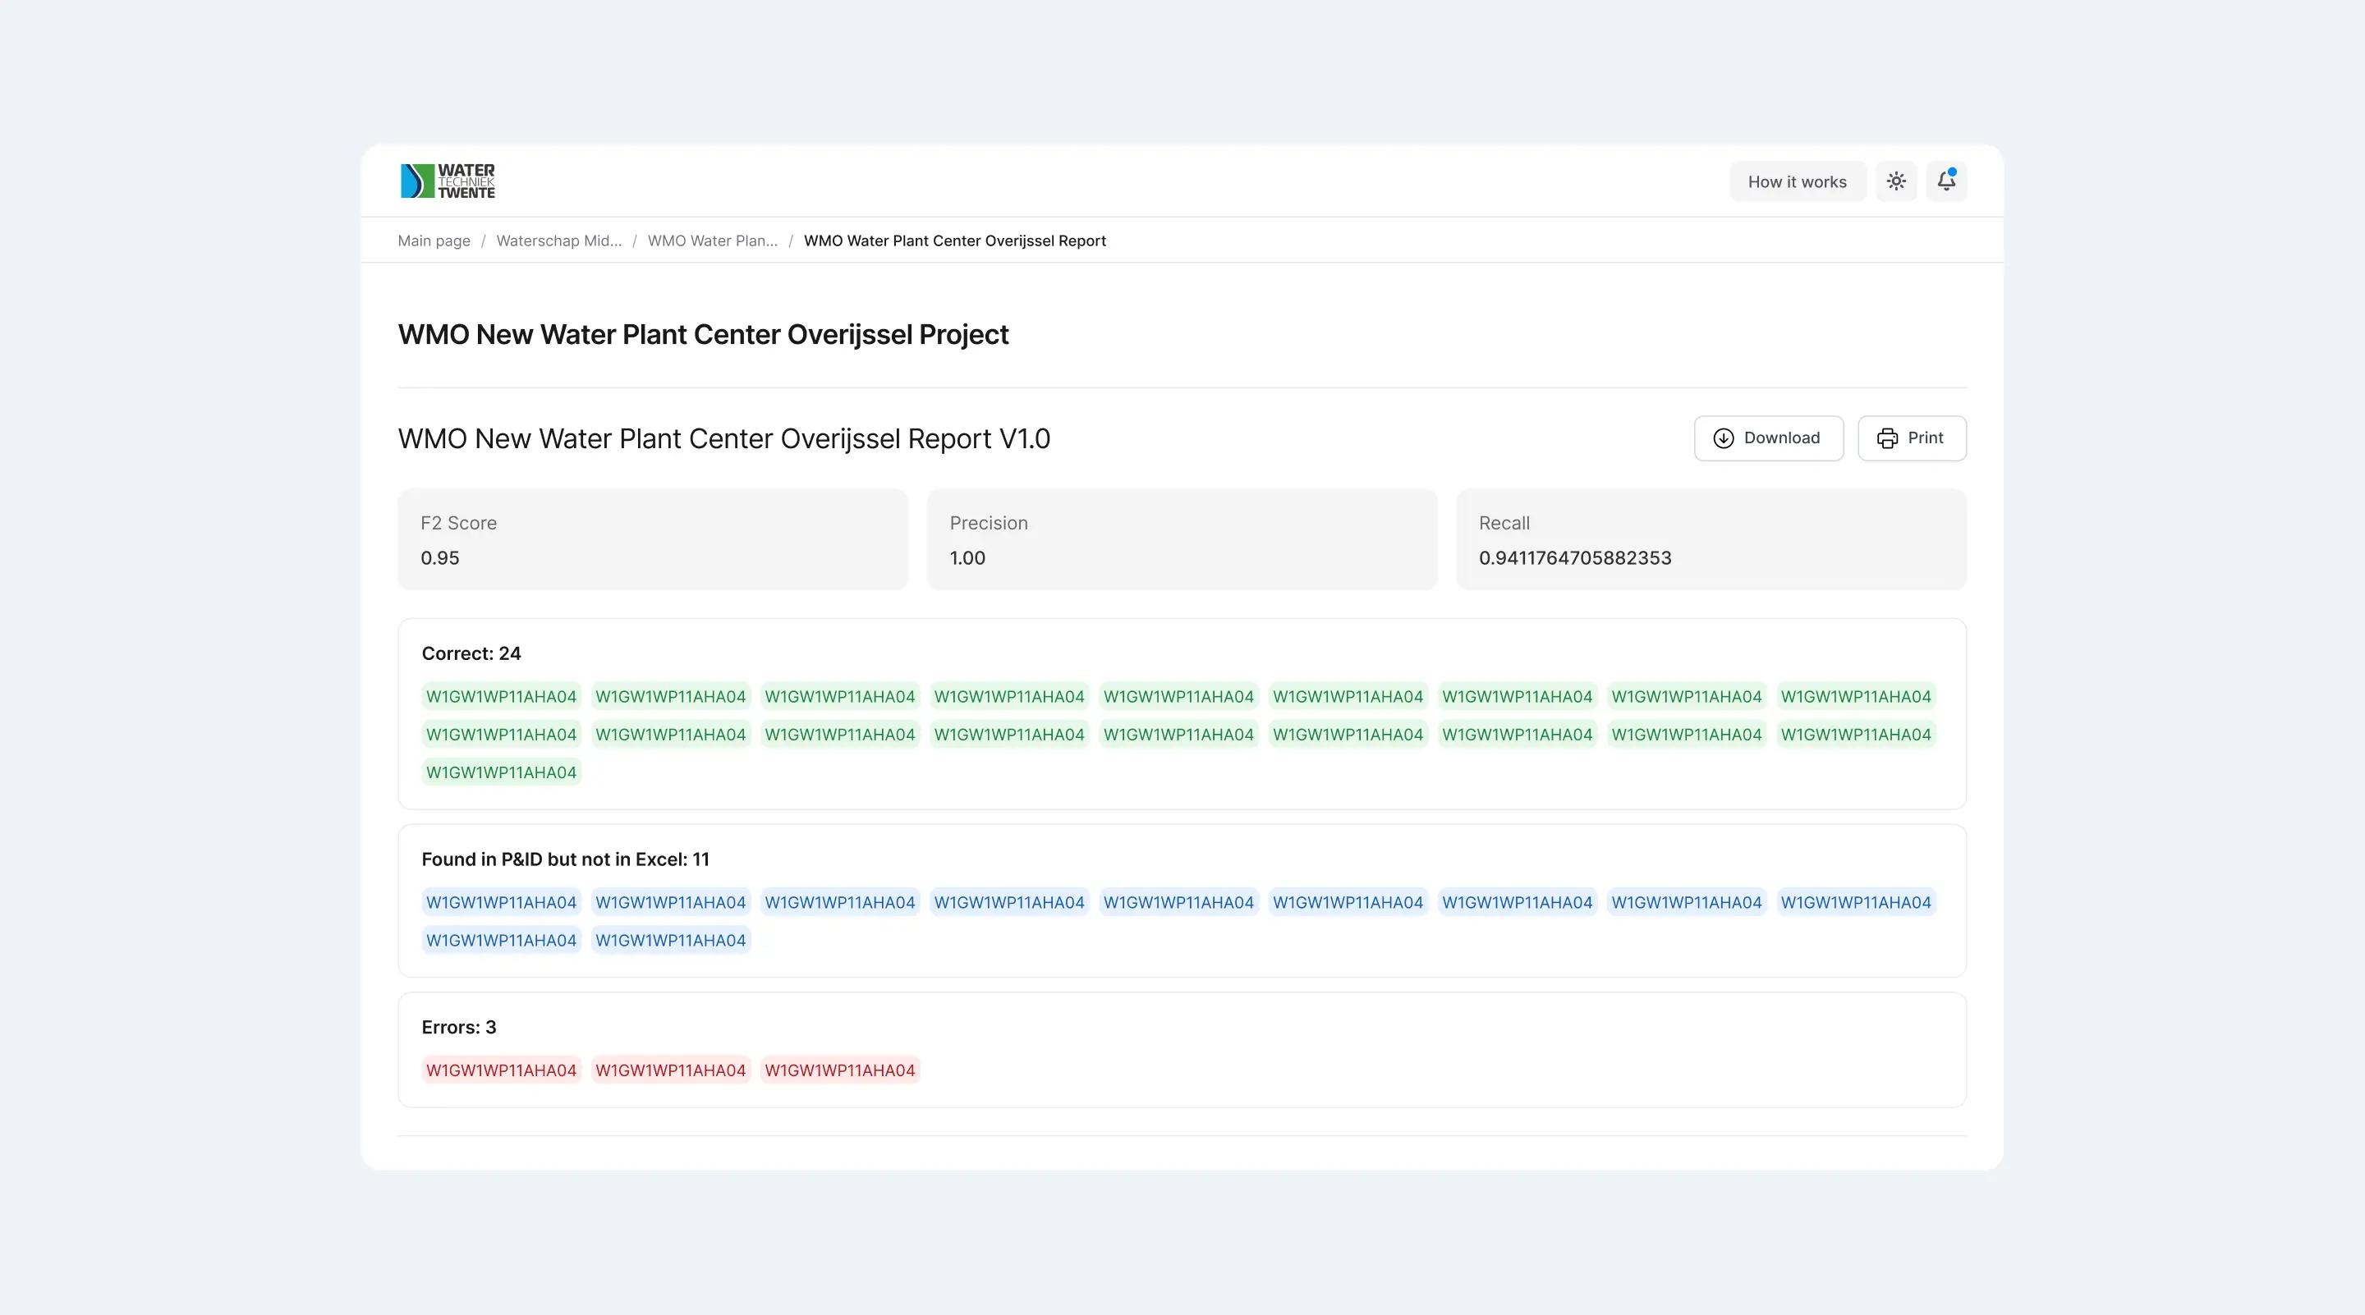The width and height of the screenshot is (2365, 1315).
Task: Open the WMO Water Plan... breadcrumb
Action: coord(713,241)
